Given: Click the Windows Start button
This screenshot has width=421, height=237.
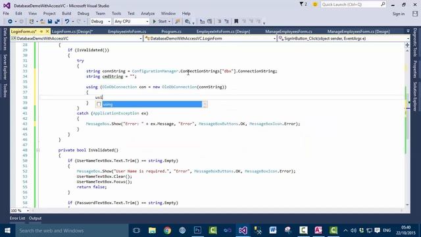Looking at the screenshot, I should (x=7, y=230).
